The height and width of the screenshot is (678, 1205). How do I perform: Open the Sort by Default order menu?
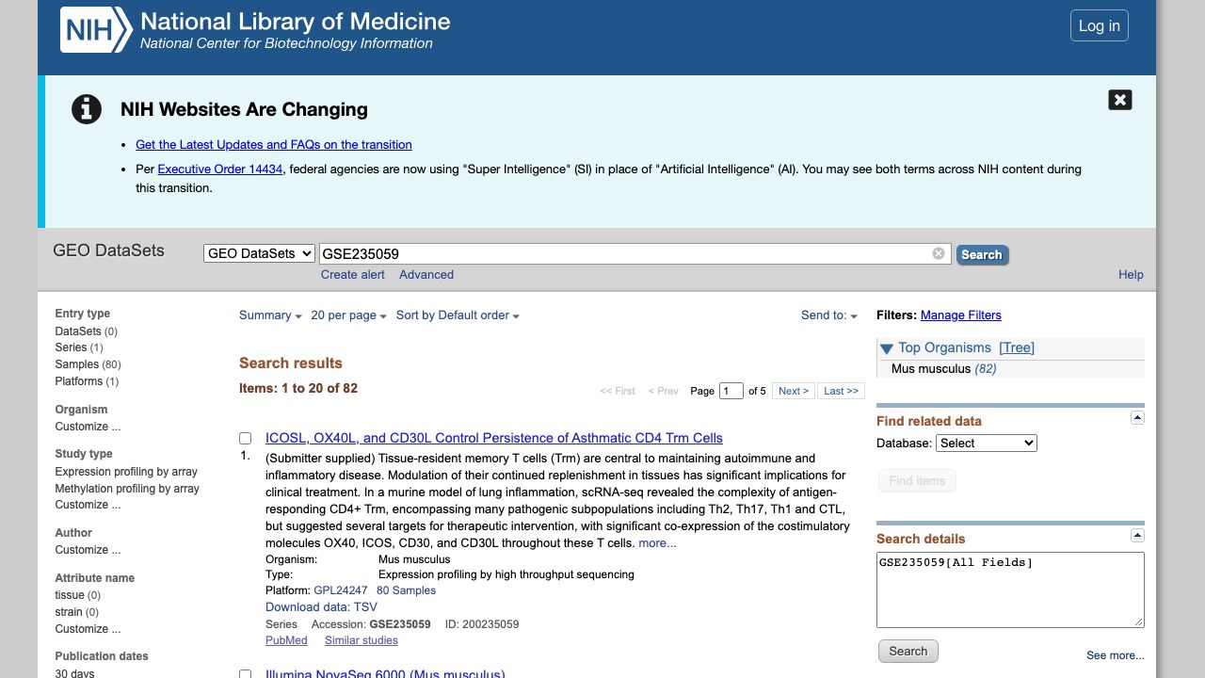point(458,315)
